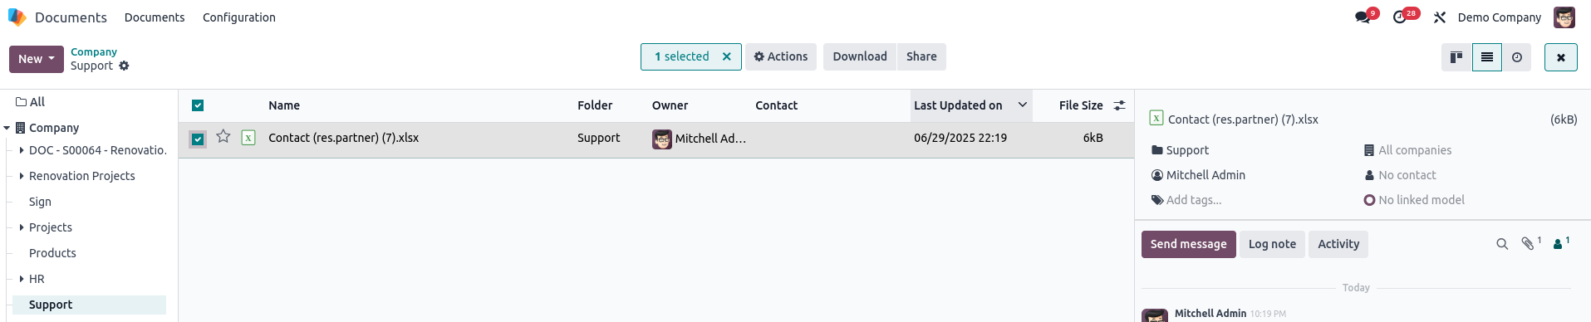Click Send message in chatter
The height and width of the screenshot is (322, 1591).
[1188, 244]
